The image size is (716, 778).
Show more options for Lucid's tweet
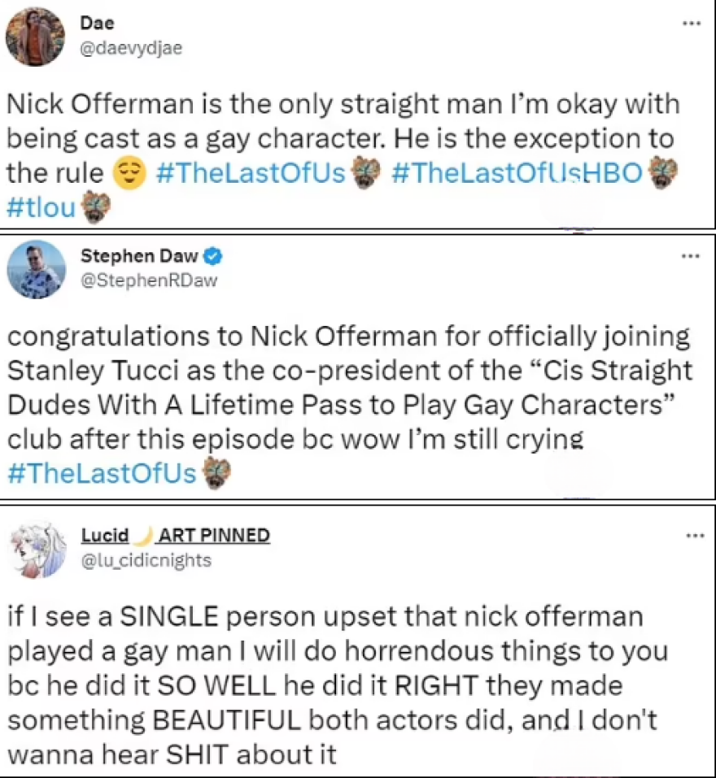click(x=692, y=536)
